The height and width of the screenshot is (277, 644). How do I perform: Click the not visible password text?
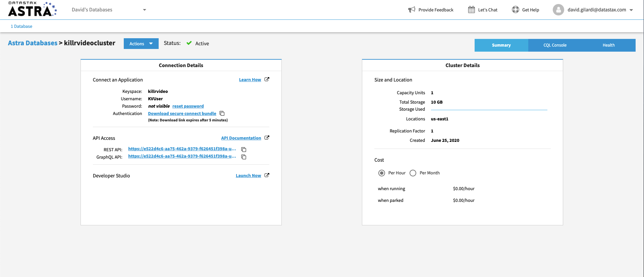pyautogui.click(x=159, y=106)
